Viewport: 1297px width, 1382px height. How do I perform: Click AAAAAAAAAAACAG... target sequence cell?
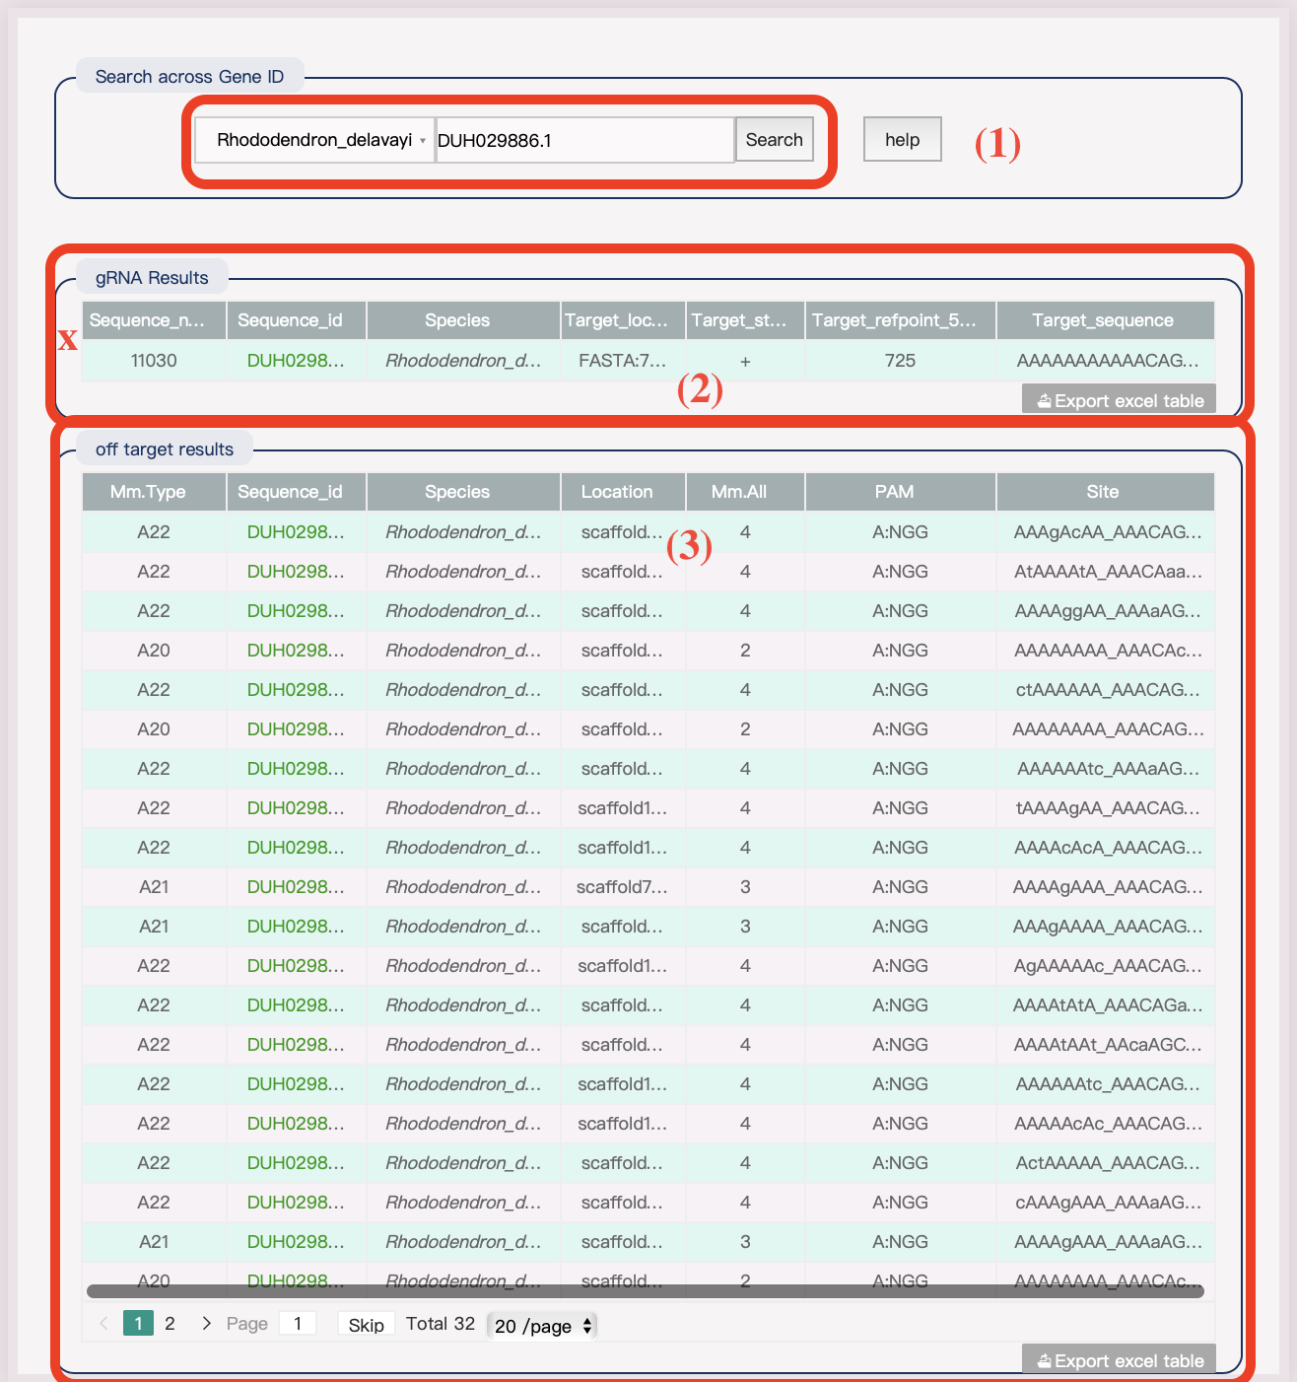[x=1105, y=361]
